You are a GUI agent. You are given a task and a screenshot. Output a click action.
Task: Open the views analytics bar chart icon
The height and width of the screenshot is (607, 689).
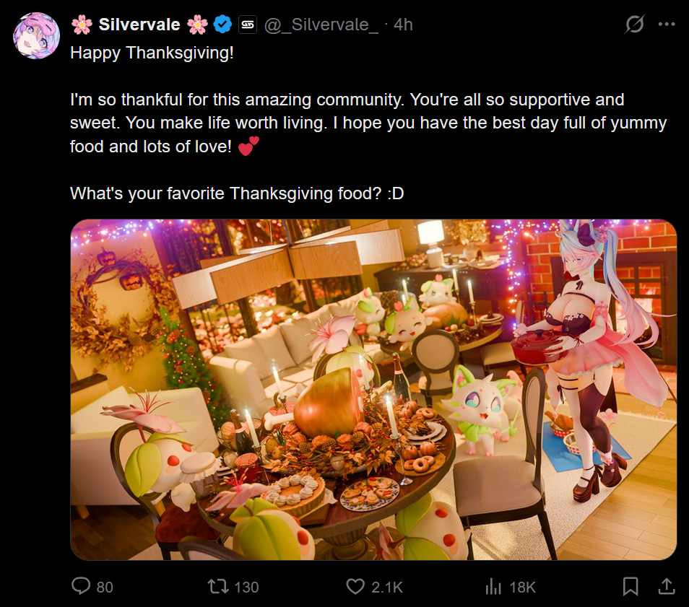pos(494,586)
